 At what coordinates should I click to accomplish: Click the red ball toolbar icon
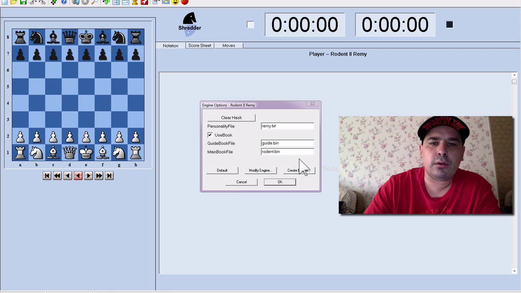[x=184, y=2]
